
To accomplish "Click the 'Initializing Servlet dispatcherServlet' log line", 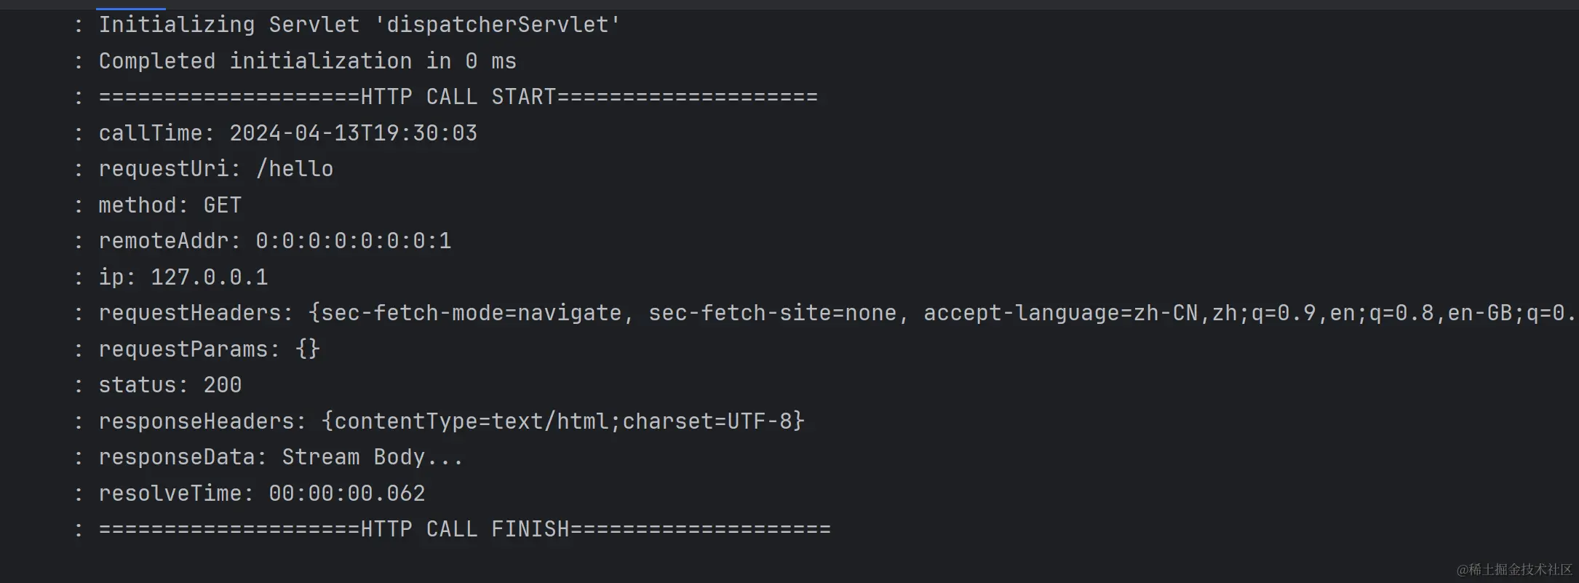I will tap(359, 25).
